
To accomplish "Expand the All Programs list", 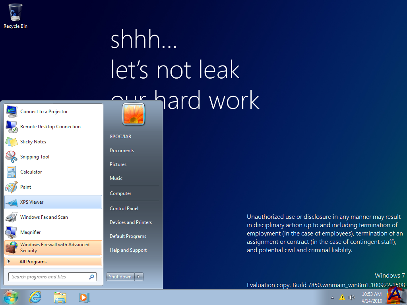I will point(33,262).
